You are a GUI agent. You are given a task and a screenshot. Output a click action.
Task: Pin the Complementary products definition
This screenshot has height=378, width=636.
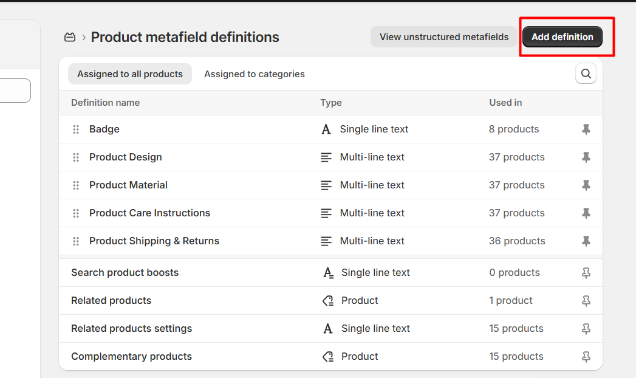coord(586,357)
